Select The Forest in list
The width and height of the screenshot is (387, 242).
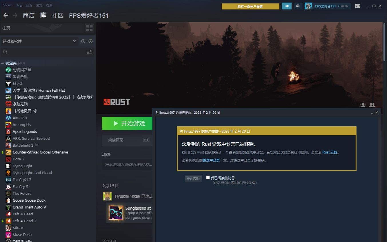(22, 193)
